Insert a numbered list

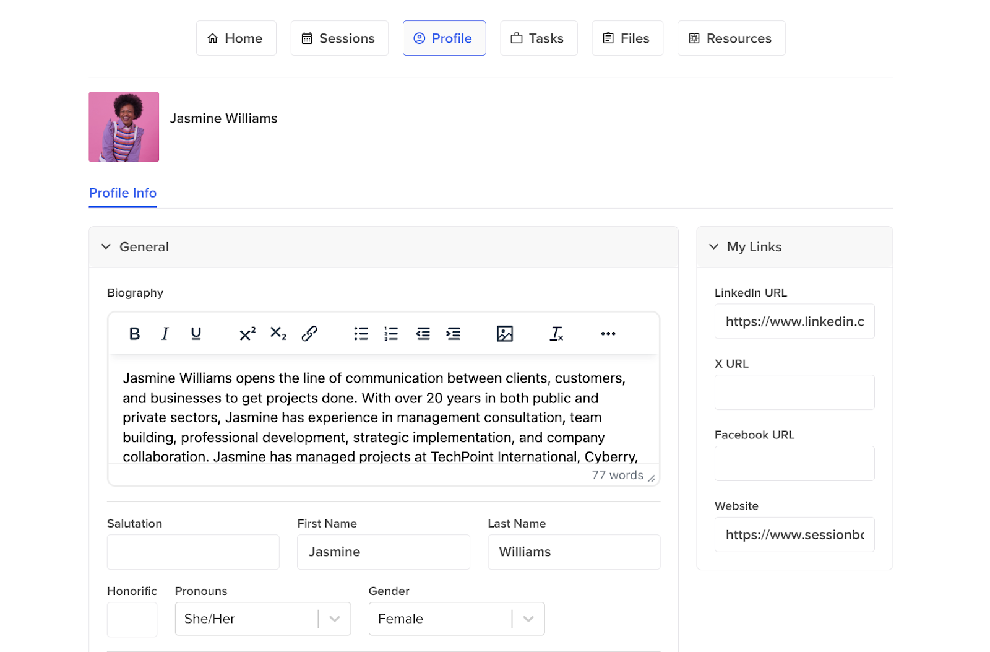point(391,334)
